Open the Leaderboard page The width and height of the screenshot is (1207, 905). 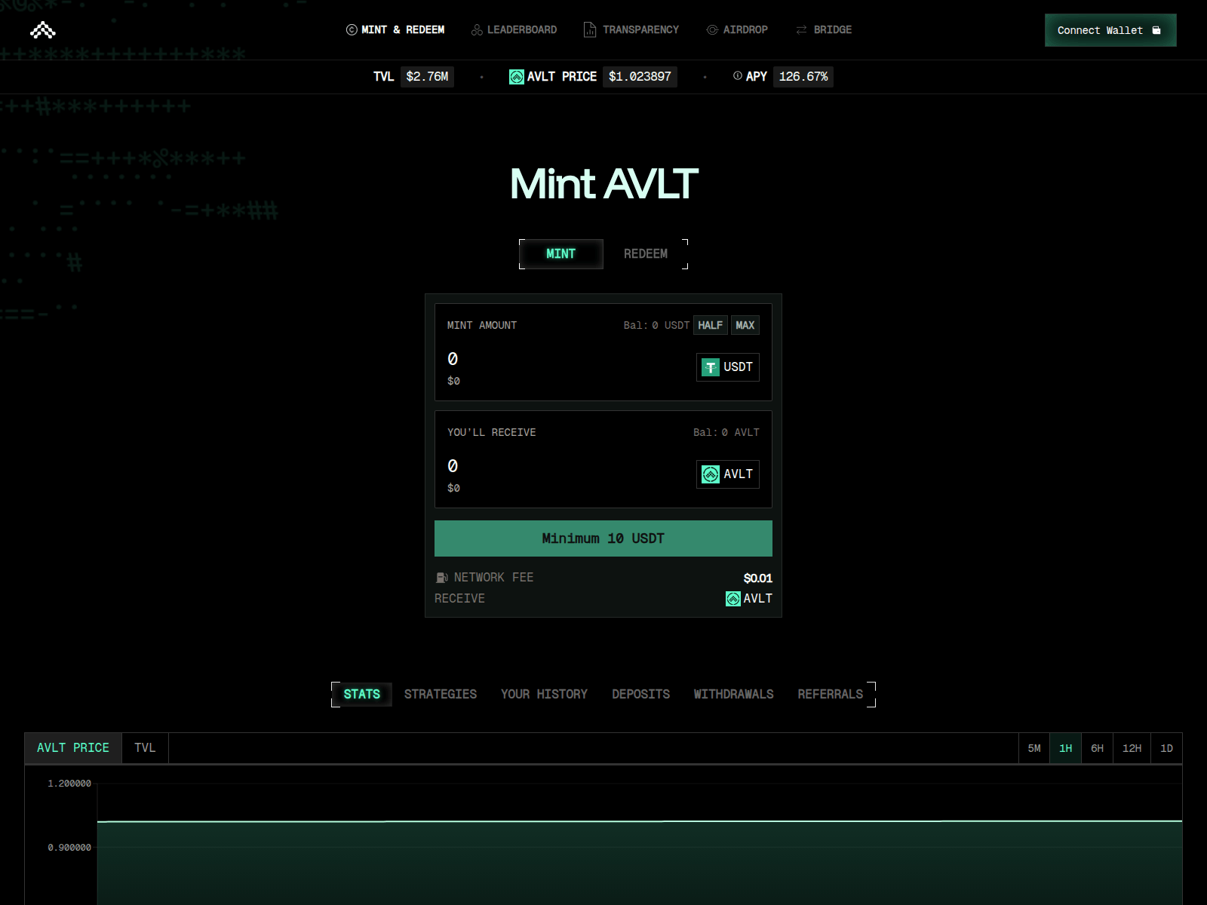(514, 30)
